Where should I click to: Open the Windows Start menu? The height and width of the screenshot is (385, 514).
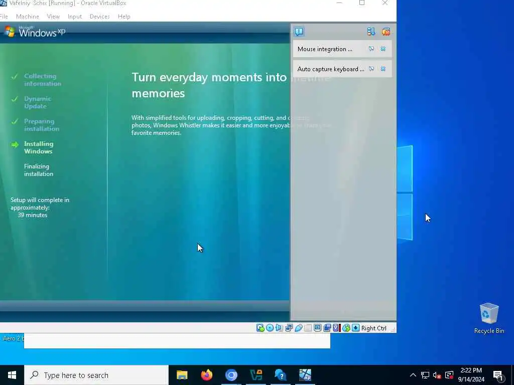pos(12,375)
